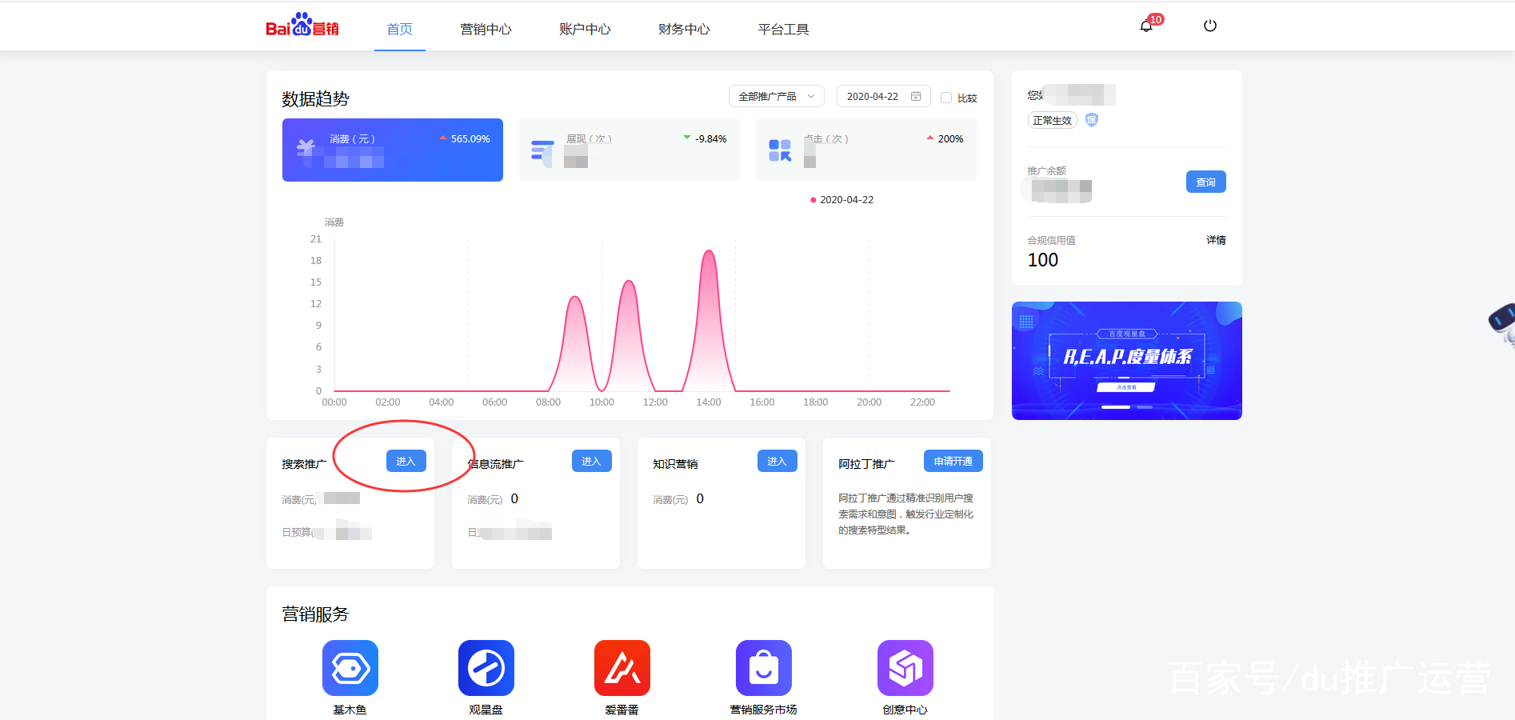Open the 创意中心 icon

pos(905,667)
